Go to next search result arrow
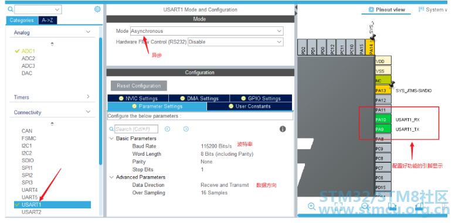The image size is (455, 223). 186,129
